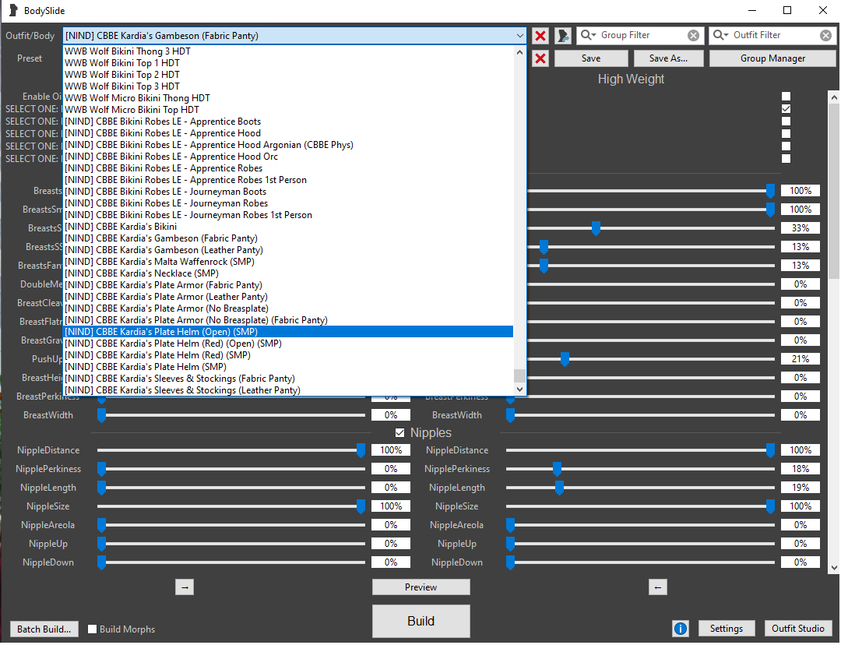Click the low-weight NippleAreola slider handle
The width and height of the screenshot is (841, 645).
(101, 525)
